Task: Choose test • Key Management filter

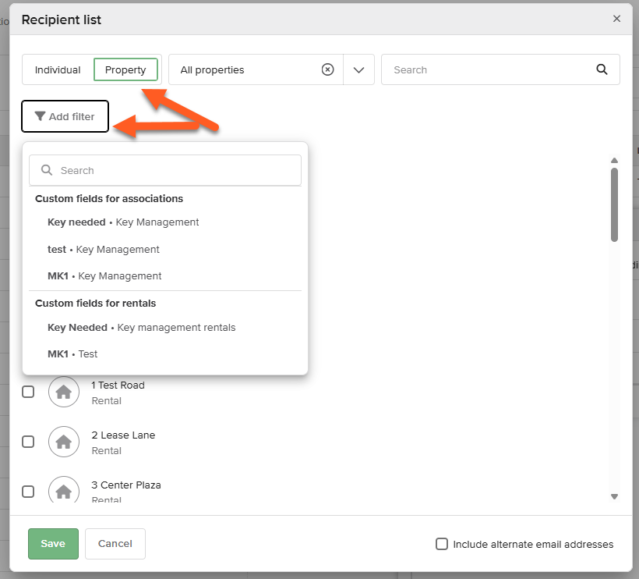Action: pos(104,249)
